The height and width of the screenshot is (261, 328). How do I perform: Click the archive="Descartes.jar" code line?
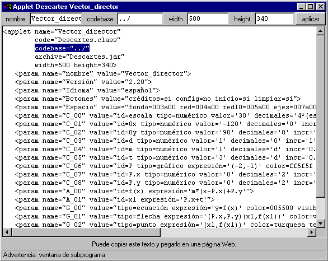click(x=79, y=57)
